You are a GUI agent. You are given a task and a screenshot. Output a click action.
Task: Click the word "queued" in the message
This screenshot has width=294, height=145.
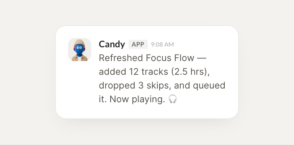tap(209, 86)
